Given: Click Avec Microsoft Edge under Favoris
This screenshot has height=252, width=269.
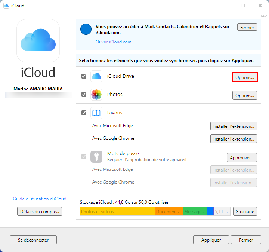Looking at the screenshot, I should point(112,126).
